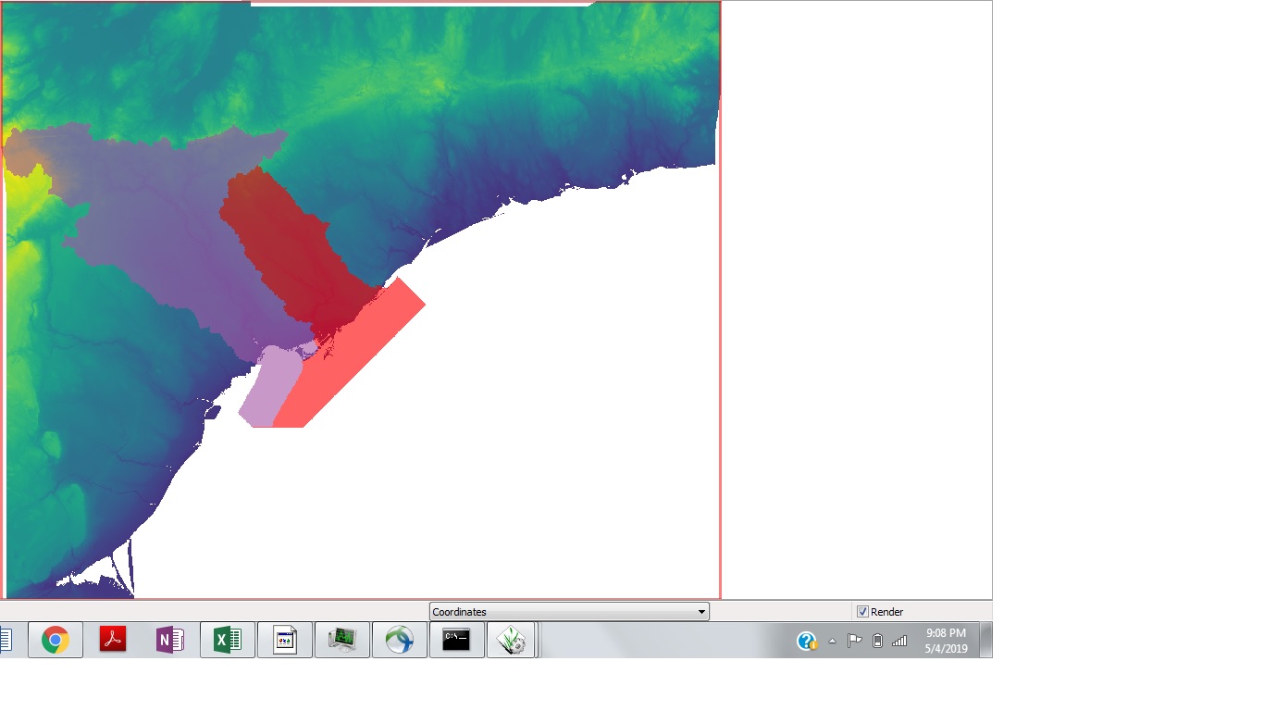This screenshot has height=711, width=1264.
Task: Expand the hidden system tray icons
Action: 831,639
